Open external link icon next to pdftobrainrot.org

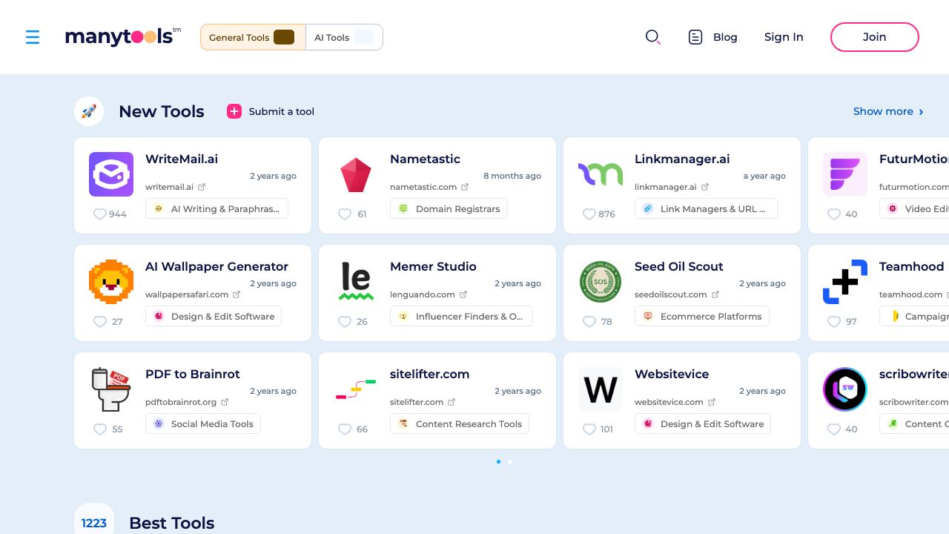225,402
